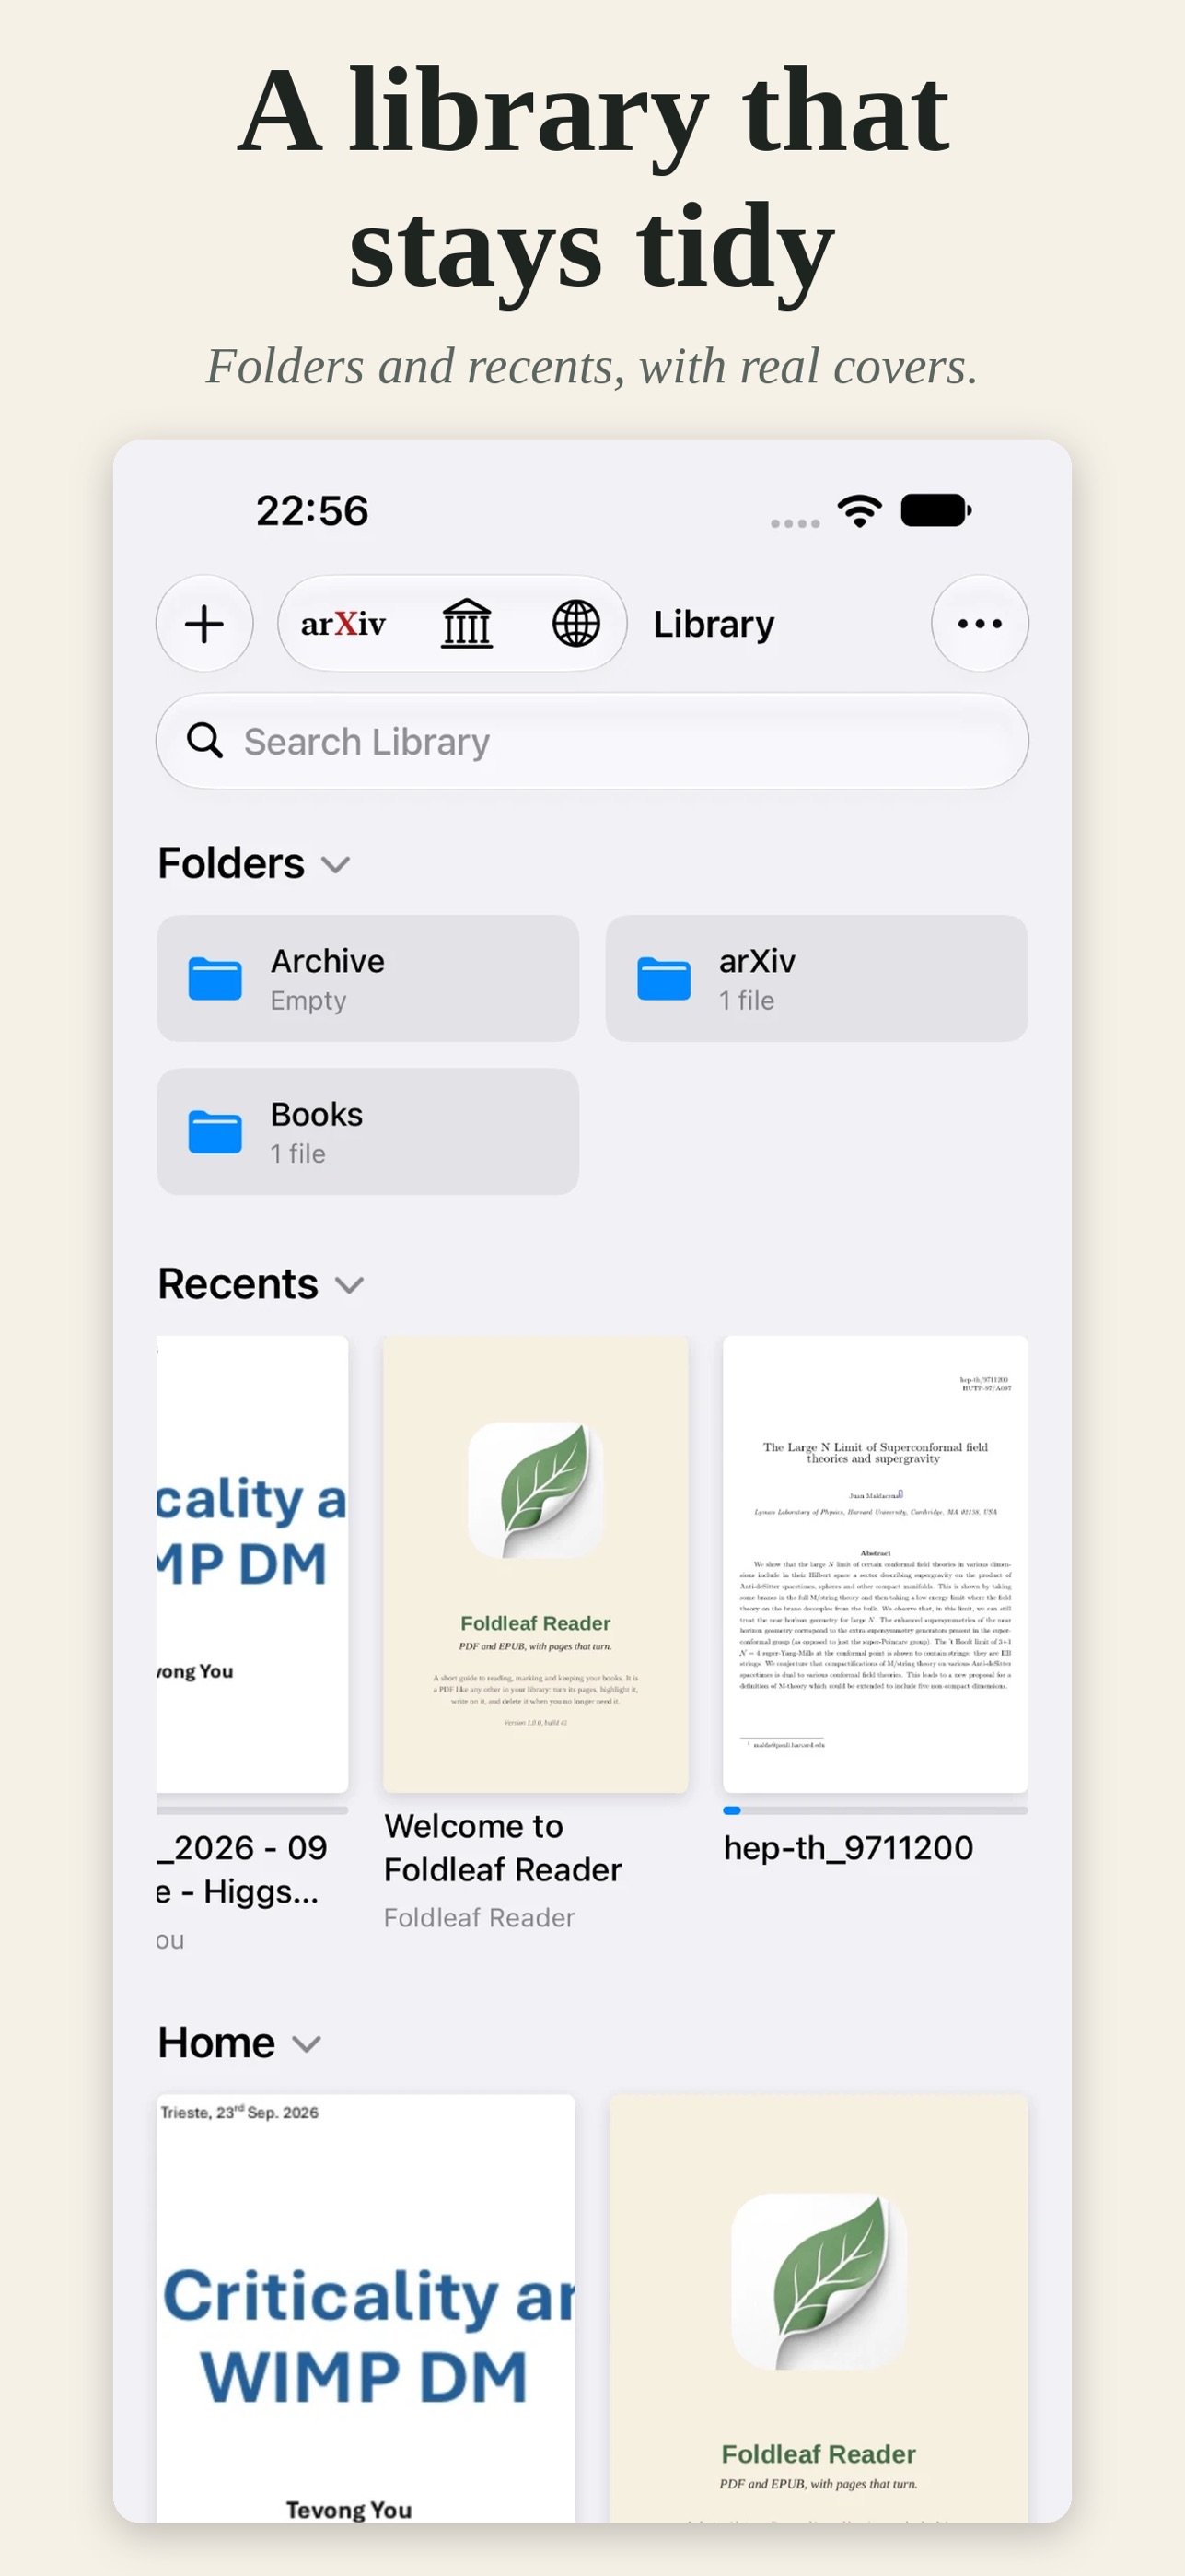Open the Books folder
The image size is (1185, 2576).
pos(367,1131)
